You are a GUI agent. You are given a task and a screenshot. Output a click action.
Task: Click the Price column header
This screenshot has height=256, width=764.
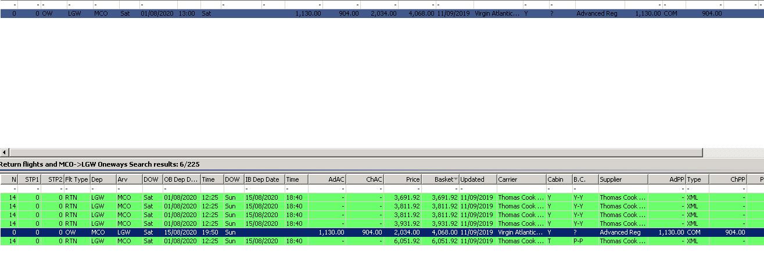(x=403, y=179)
